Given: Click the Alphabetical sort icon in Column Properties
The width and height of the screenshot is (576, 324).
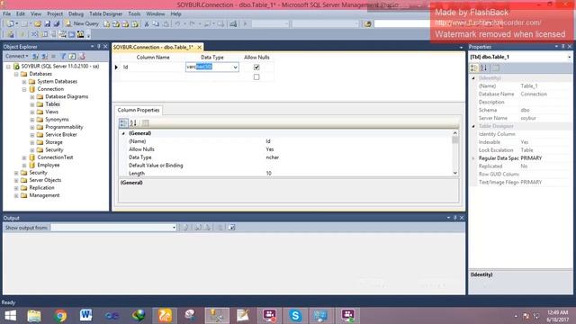Looking at the screenshot, I should (x=133, y=123).
